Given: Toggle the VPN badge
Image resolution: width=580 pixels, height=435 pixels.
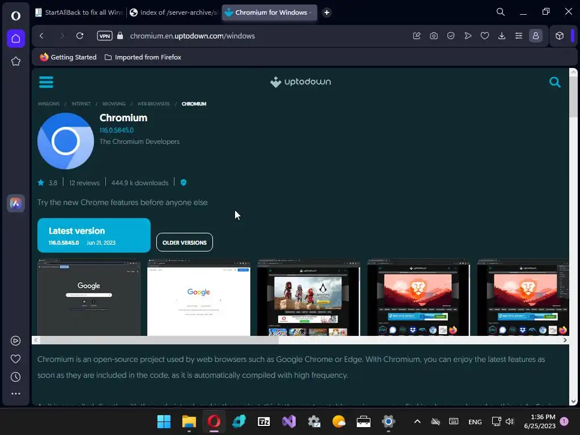Looking at the screenshot, I should [x=105, y=36].
